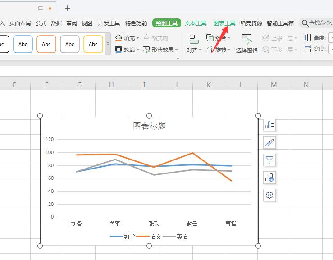The image size is (333, 260).
Task: Expand the 下移一层 dropdown arrow
Action: pos(296,50)
